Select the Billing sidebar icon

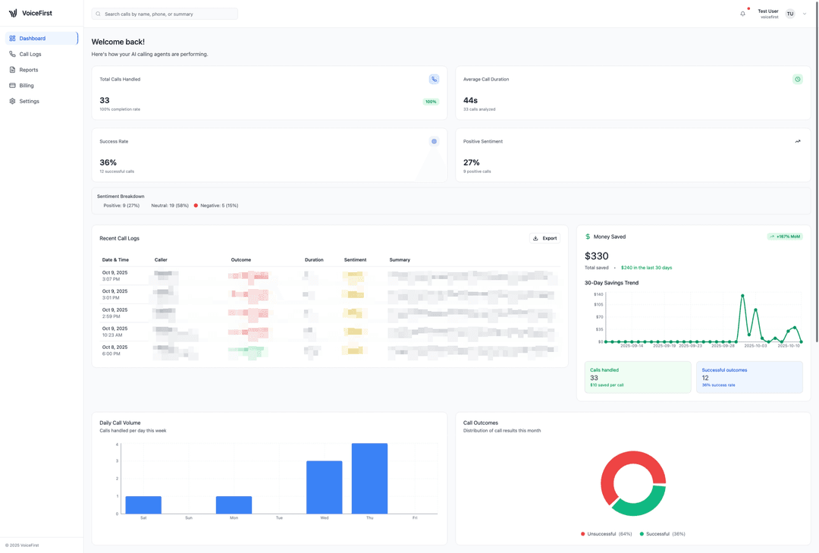pyautogui.click(x=12, y=85)
